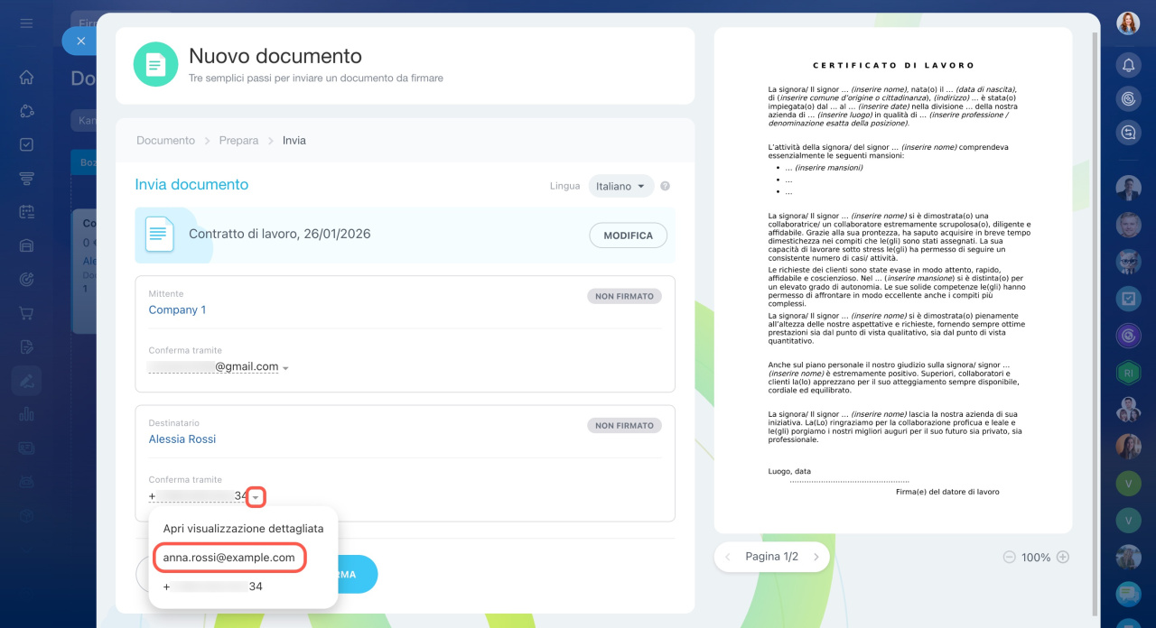Expand recipient phone confirmation dropdown arrow
This screenshot has width=1156, height=628.
click(x=256, y=497)
